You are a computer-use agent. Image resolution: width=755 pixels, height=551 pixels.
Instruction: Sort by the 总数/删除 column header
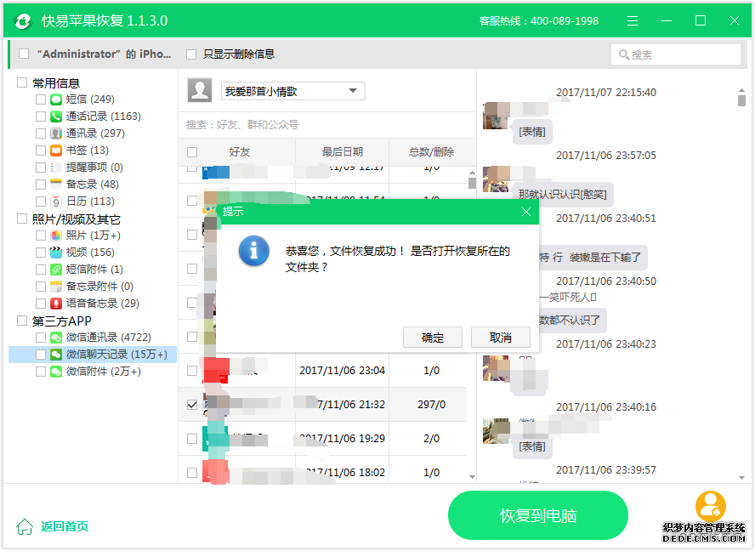tap(431, 152)
